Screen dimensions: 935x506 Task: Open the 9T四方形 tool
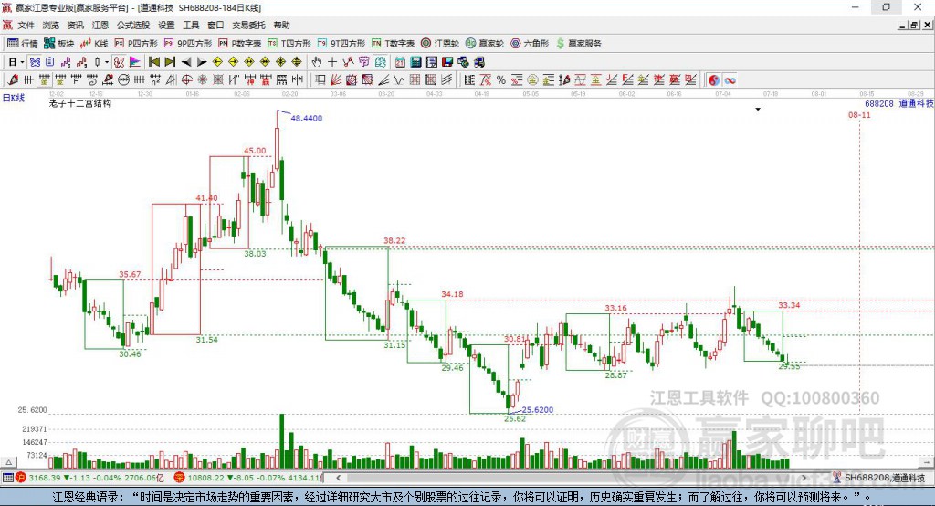pyautogui.click(x=341, y=44)
